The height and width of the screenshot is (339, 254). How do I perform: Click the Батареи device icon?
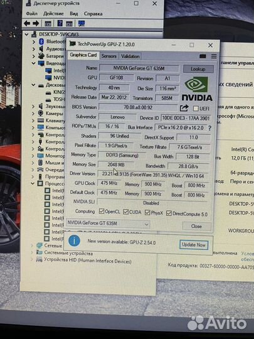pyautogui.click(x=41, y=56)
